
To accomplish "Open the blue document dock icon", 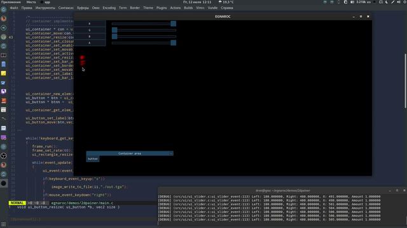I will click(x=3, y=65).
